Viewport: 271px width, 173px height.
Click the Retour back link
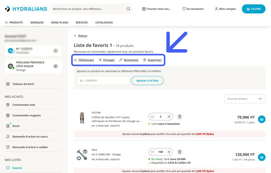[x=81, y=36]
